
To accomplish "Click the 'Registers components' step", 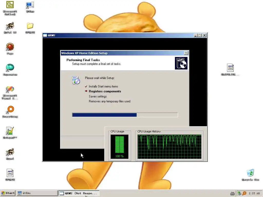I will [105, 91].
